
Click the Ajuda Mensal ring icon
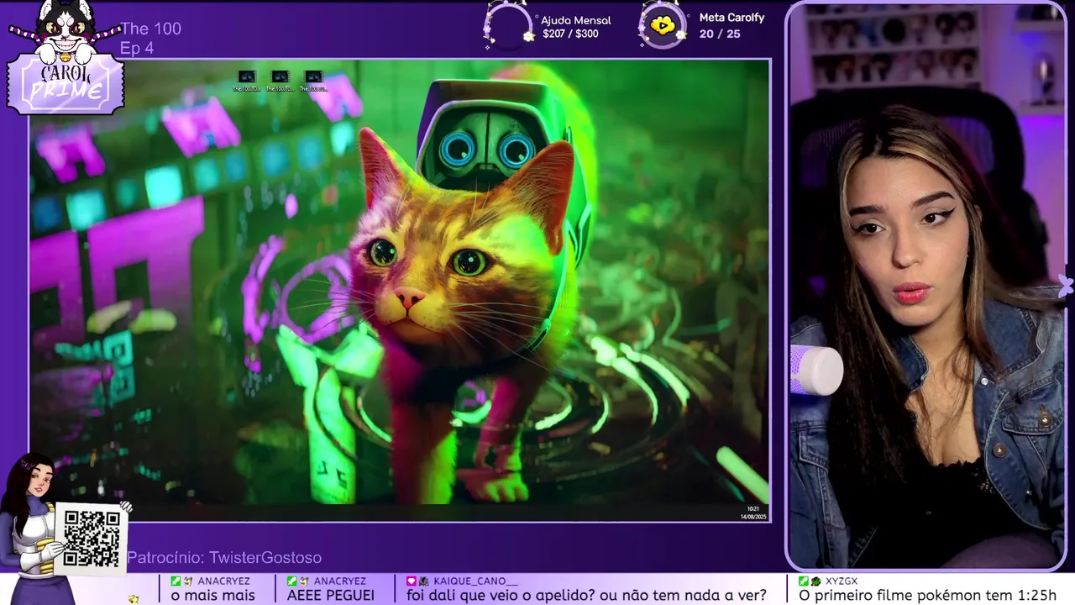[x=509, y=26]
